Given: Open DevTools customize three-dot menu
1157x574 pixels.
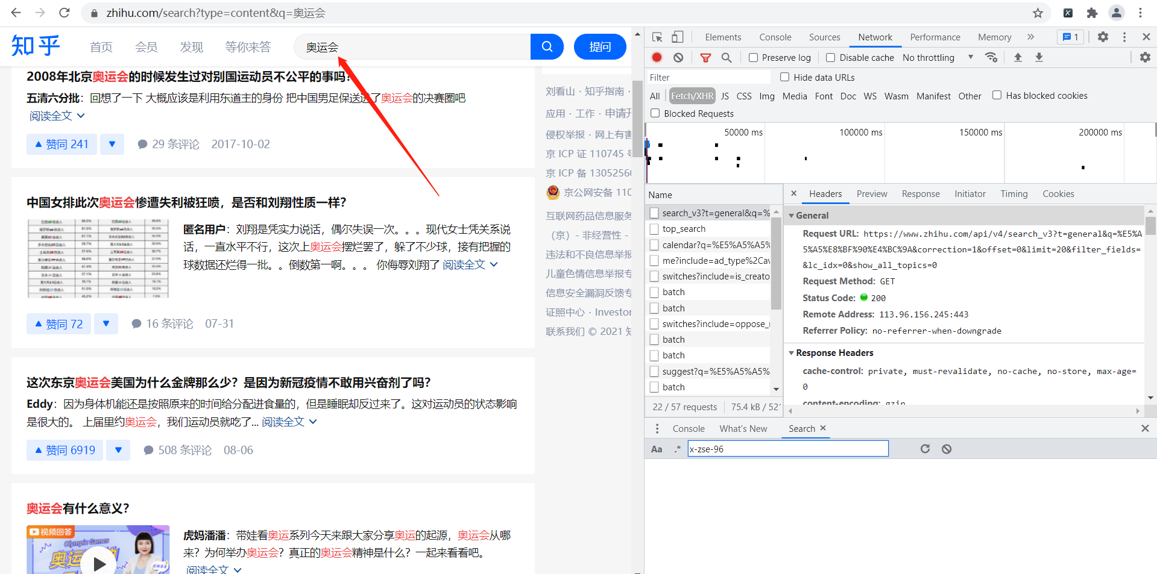Looking at the screenshot, I should coord(1124,37).
